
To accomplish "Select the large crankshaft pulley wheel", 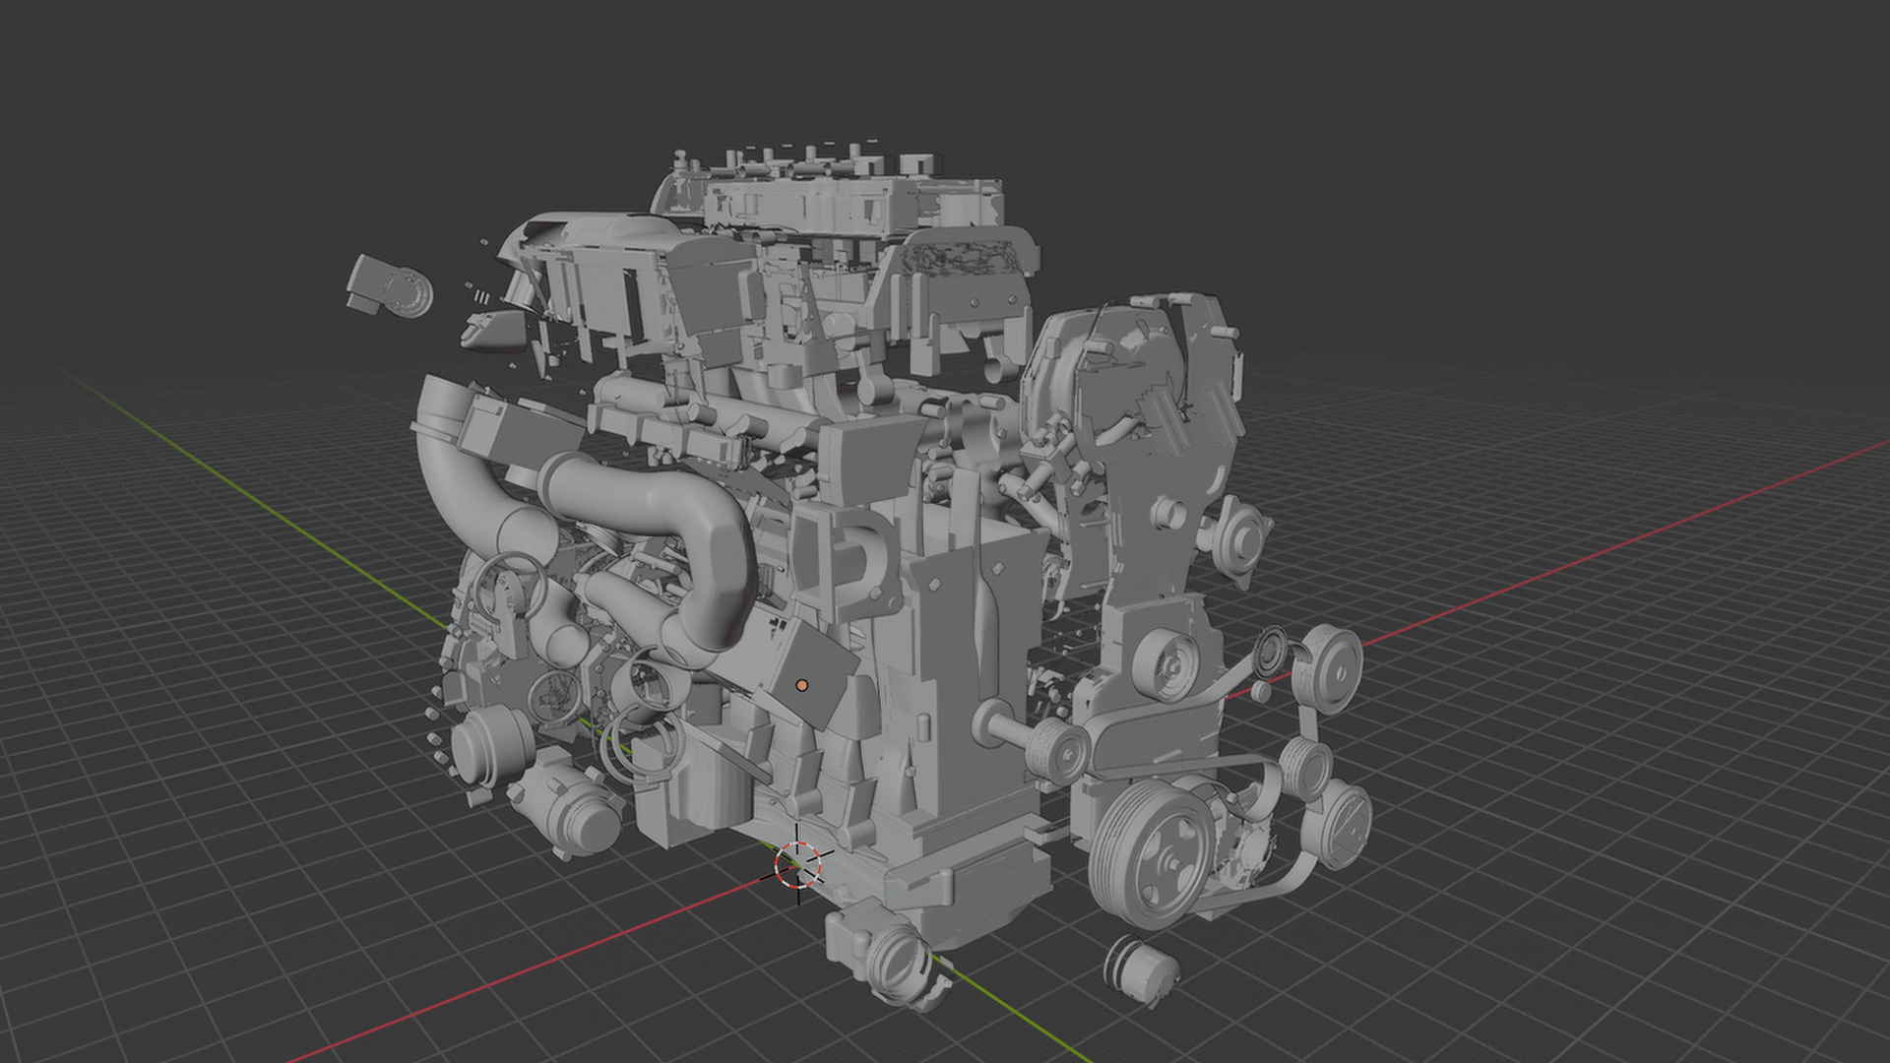I will click(x=1151, y=853).
